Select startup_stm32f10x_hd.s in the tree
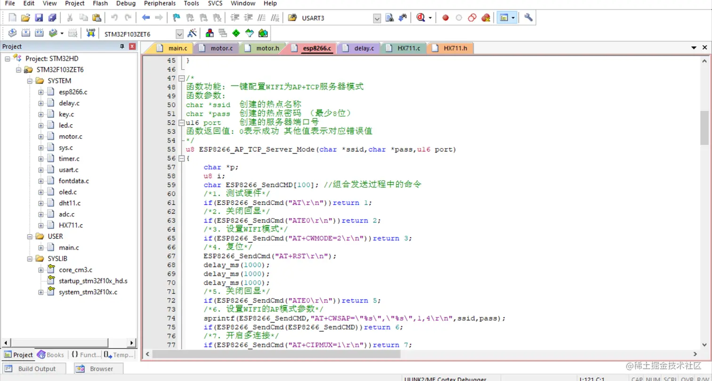Screen dimensions: 712x381 pos(93,281)
